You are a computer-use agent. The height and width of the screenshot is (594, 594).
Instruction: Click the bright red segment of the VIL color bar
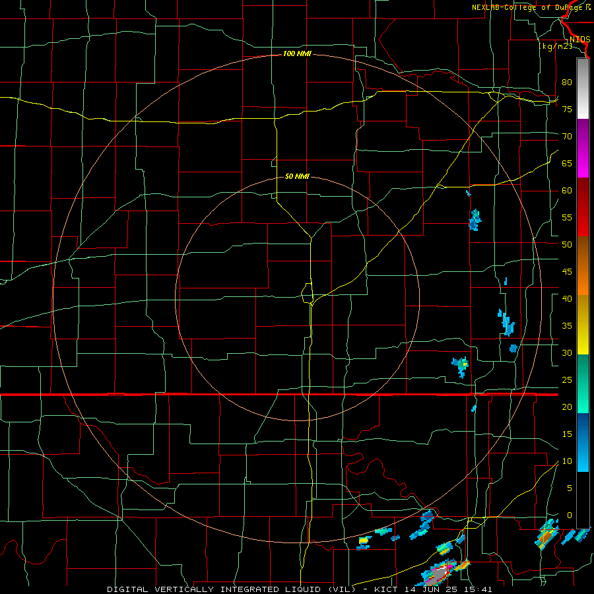583,207
